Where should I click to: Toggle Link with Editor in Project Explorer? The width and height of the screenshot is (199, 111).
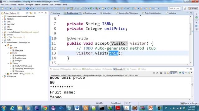point(30,13)
